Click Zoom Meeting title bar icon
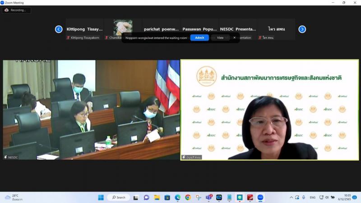Viewport: 361px width, 203px height. point(2,3)
